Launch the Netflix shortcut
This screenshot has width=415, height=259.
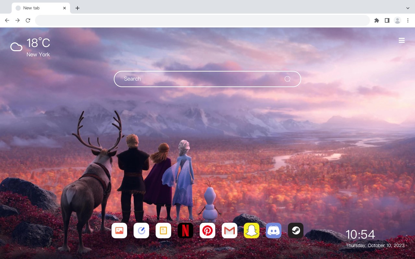[185, 231]
